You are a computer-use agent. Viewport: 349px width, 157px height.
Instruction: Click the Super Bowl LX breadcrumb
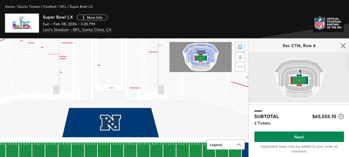[x=81, y=6]
